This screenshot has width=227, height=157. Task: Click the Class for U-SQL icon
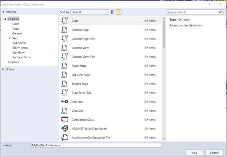[64, 92]
